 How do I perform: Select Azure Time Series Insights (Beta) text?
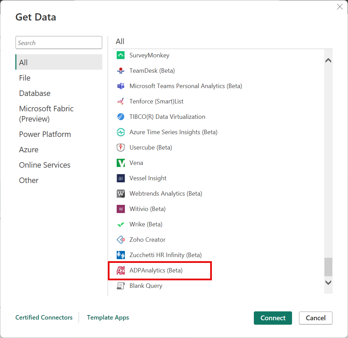[173, 132]
